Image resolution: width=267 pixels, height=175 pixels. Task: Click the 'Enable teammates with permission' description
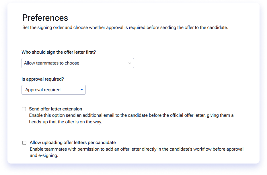tap(137, 149)
